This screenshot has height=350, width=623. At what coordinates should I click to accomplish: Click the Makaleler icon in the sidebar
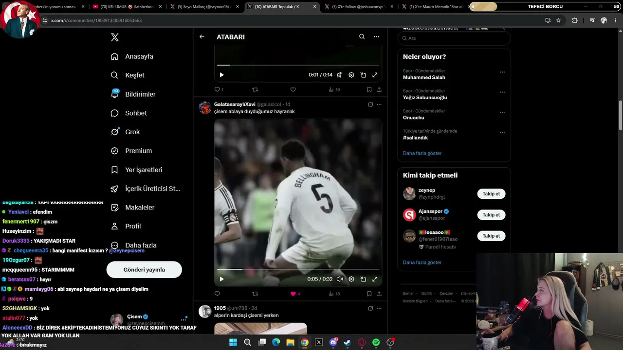click(115, 208)
